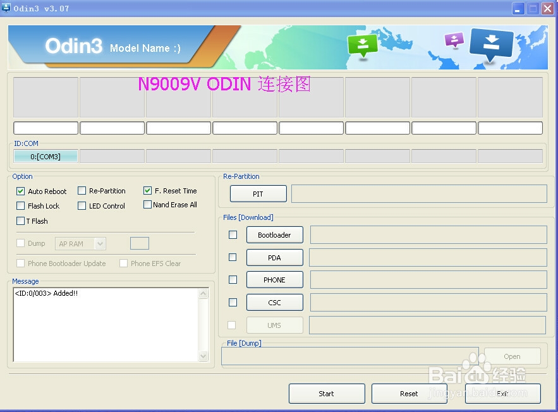Click the Odin3 title bar app icon
The image size is (558, 412).
pyautogui.click(x=6, y=8)
